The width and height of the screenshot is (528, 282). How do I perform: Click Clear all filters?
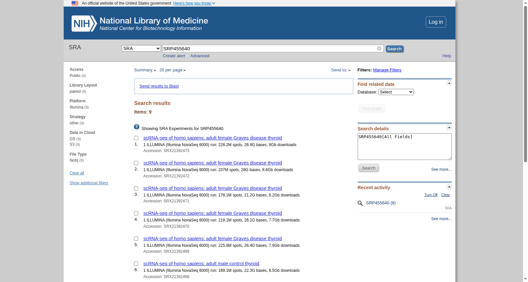pos(77,173)
